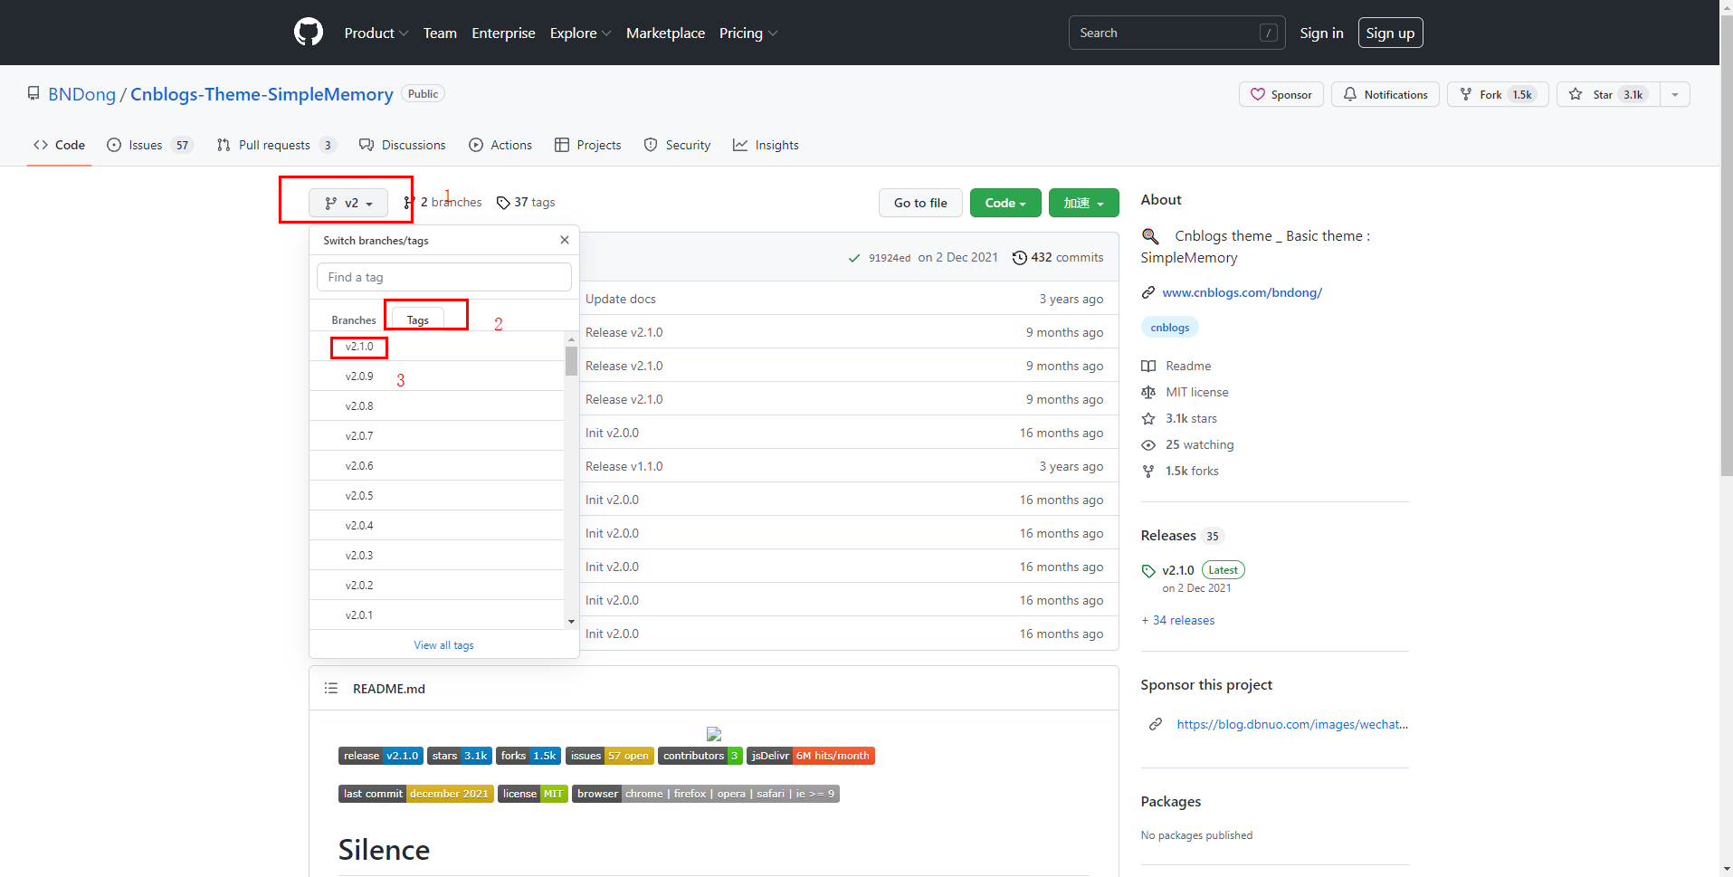Click the magnifier emoji in About description

coord(1150,236)
